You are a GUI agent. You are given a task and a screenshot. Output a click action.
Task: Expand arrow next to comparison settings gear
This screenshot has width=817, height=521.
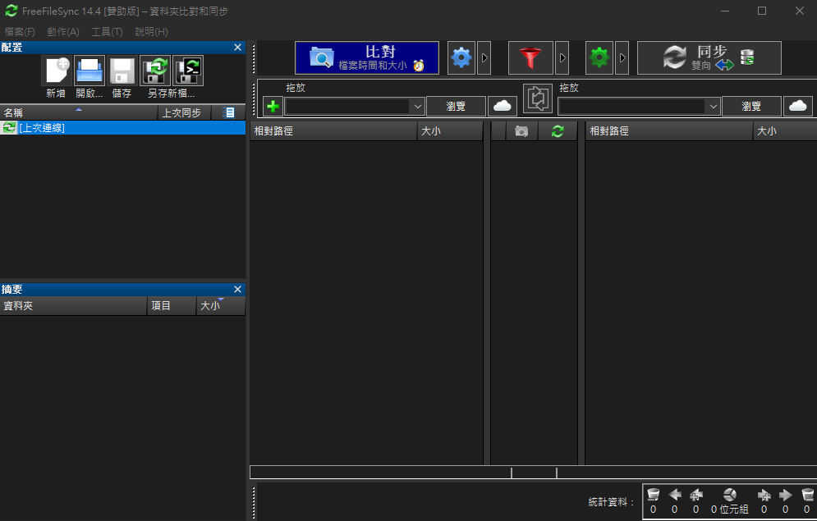484,57
